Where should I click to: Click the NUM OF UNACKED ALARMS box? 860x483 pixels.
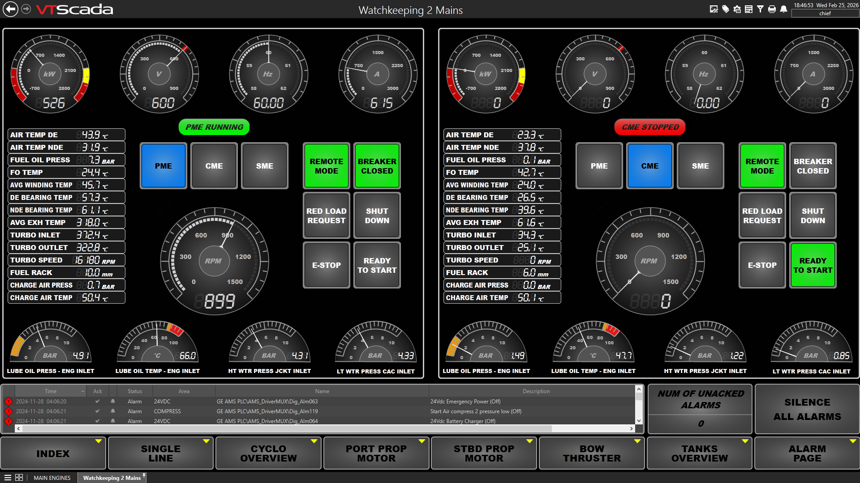point(700,409)
